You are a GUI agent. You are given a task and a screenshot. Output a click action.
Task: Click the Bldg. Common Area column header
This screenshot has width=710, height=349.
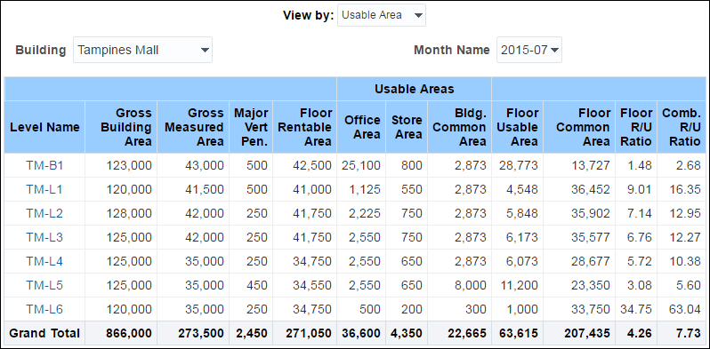pos(460,127)
